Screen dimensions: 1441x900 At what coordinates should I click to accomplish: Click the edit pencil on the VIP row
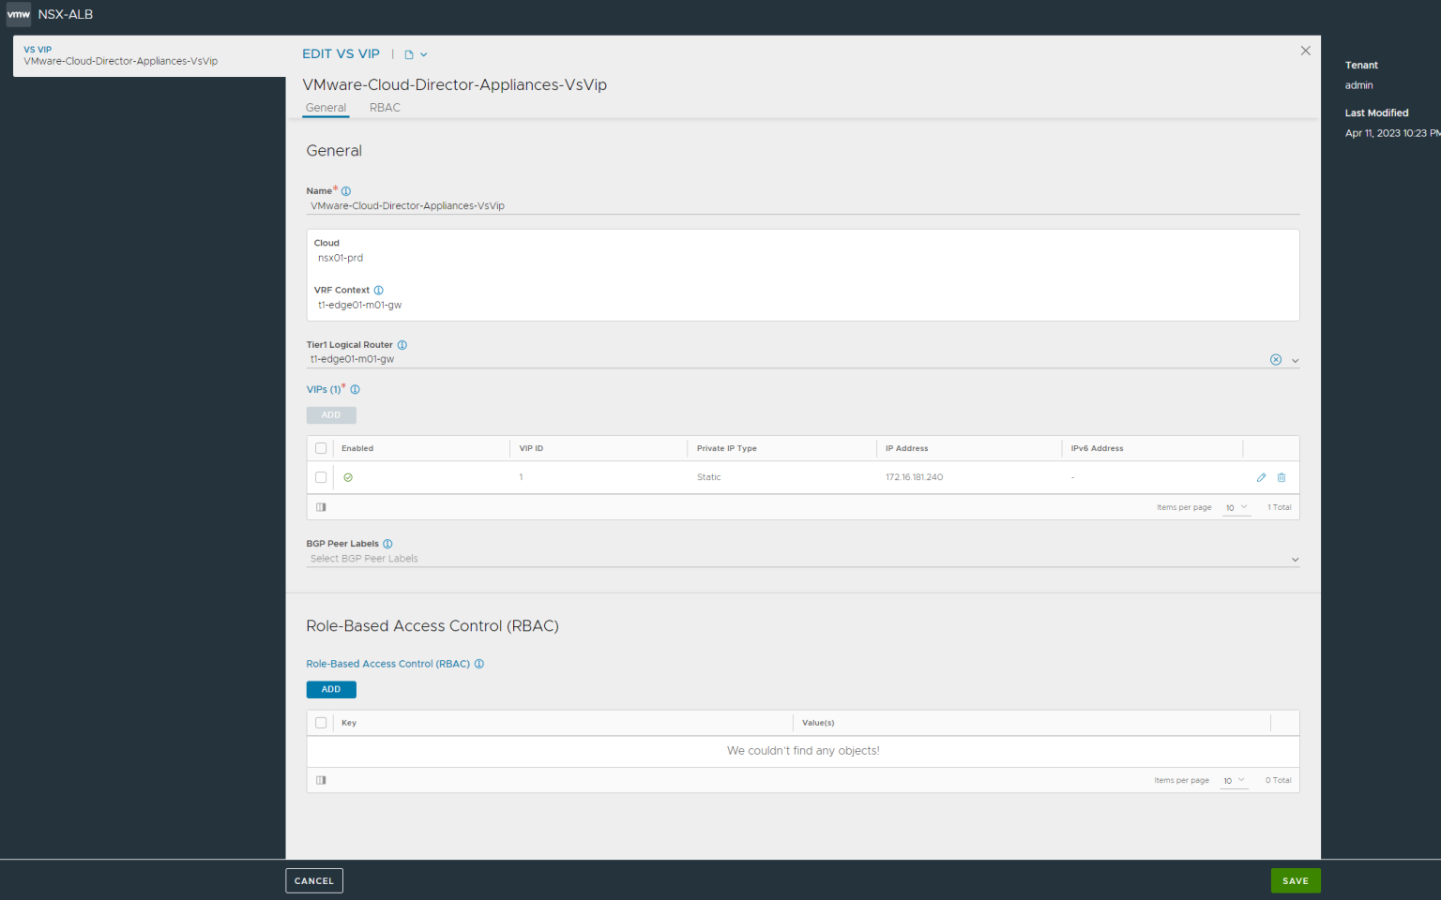coord(1261,477)
